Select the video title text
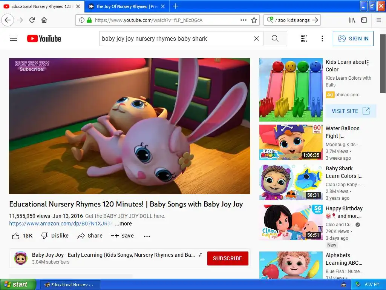 [126, 204]
